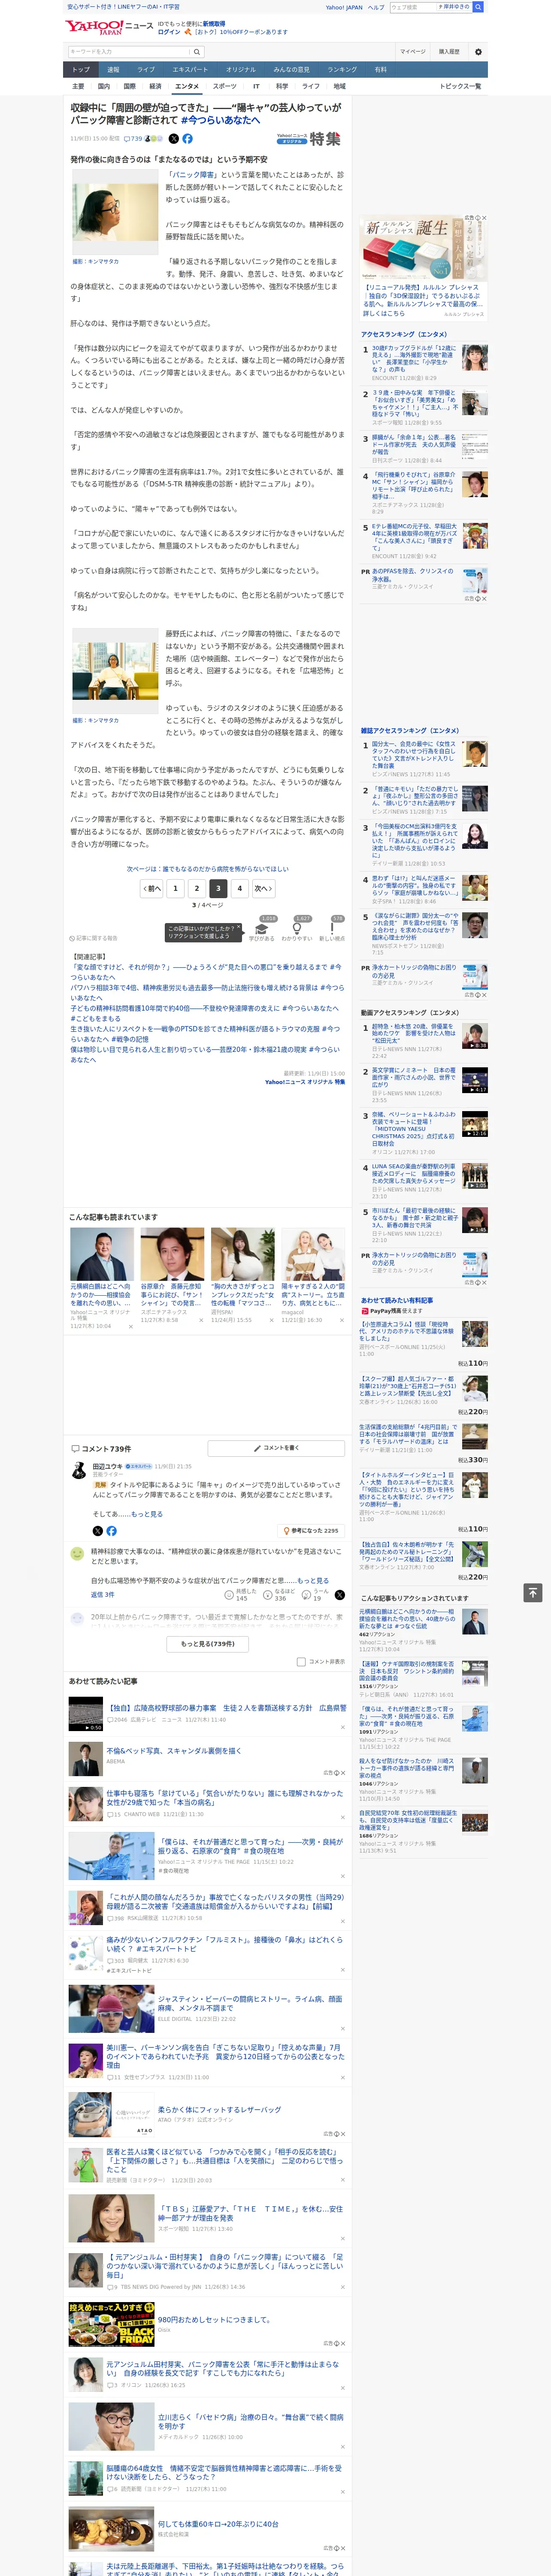Report the article via 記事に関する報告

click(x=94, y=938)
